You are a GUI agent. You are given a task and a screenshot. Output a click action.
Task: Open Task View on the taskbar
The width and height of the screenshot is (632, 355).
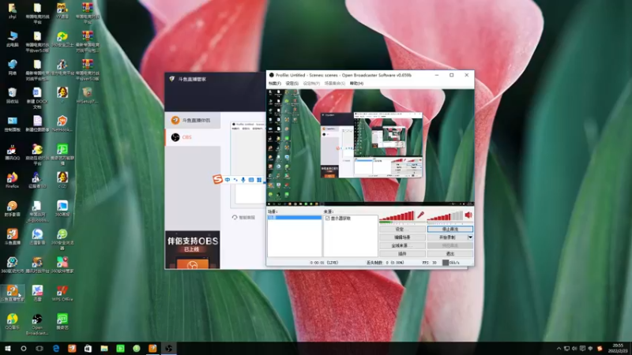point(39,348)
